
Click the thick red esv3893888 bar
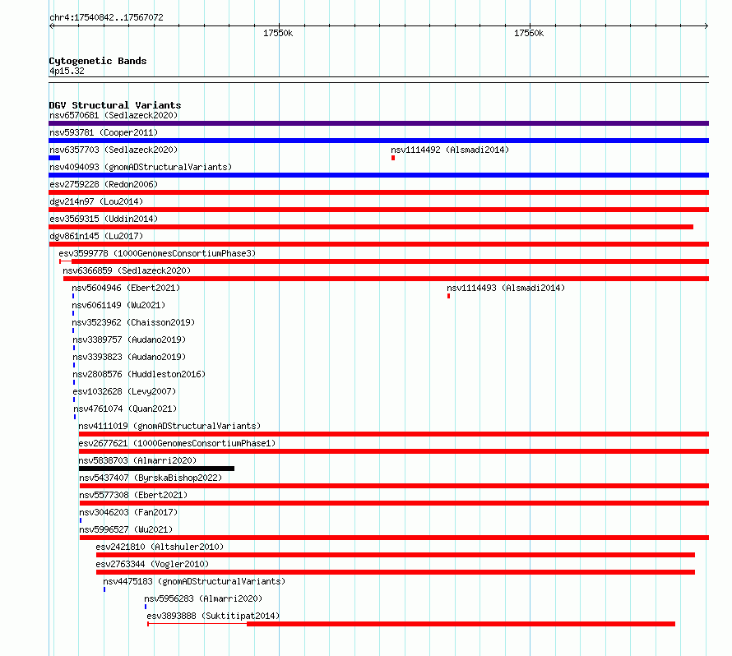461,624
